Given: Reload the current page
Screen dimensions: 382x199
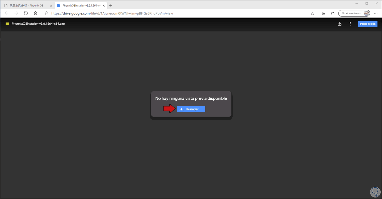Looking at the screenshot, I should click(x=26, y=13).
